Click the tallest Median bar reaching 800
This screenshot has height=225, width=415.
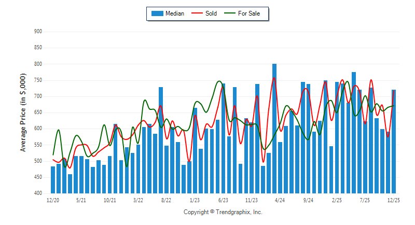[x=274, y=129]
